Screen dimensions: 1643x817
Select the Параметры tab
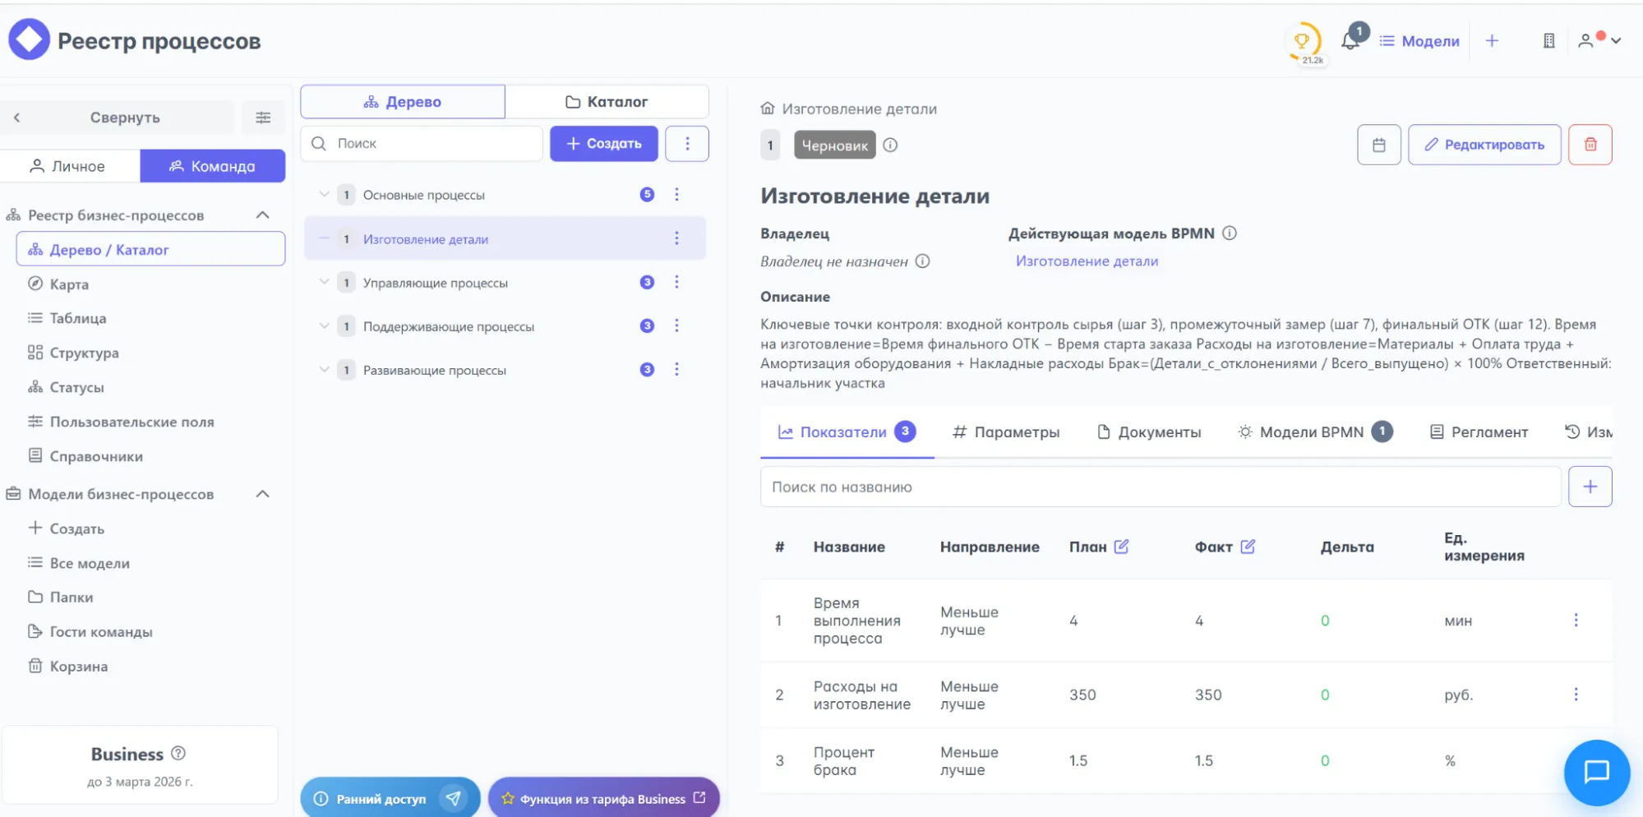pyautogui.click(x=1006, y=432)
